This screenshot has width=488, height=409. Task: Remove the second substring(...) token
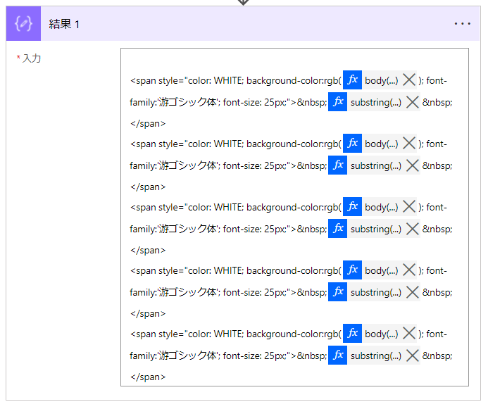coord(413,165)
